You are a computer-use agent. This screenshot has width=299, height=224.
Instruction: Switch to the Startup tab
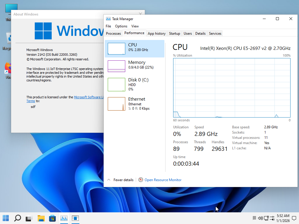pos(175,33)
